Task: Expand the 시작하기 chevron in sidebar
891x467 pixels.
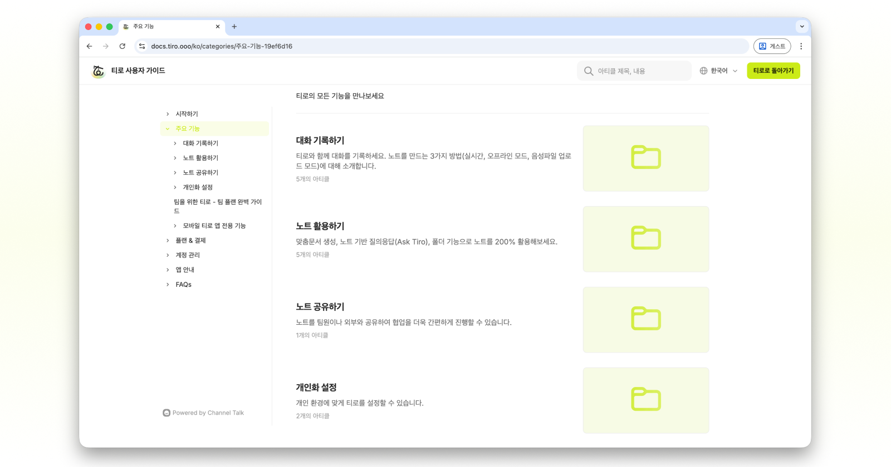Action: (x=168, y=114)
